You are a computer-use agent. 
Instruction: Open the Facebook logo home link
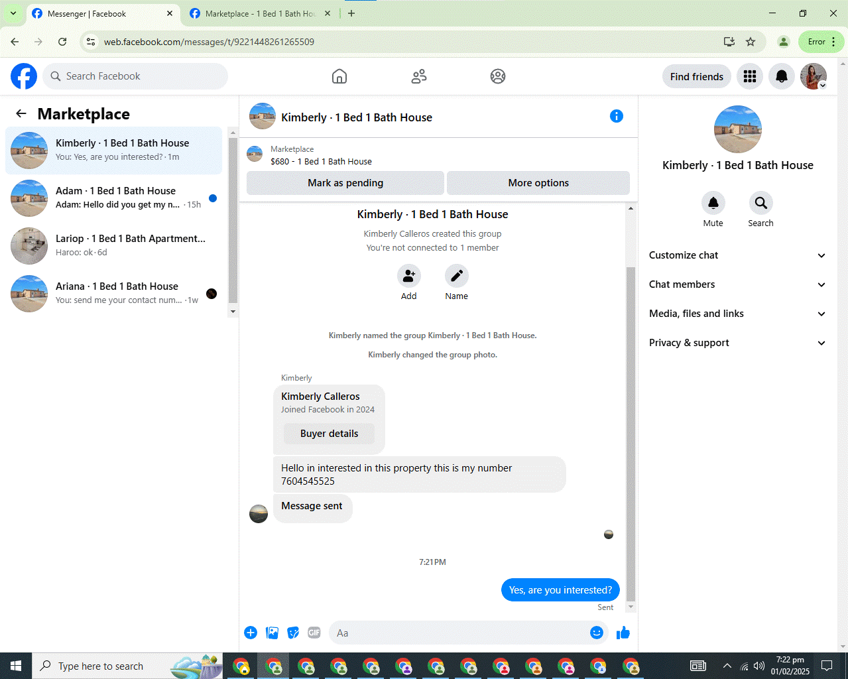coord(24,76)
